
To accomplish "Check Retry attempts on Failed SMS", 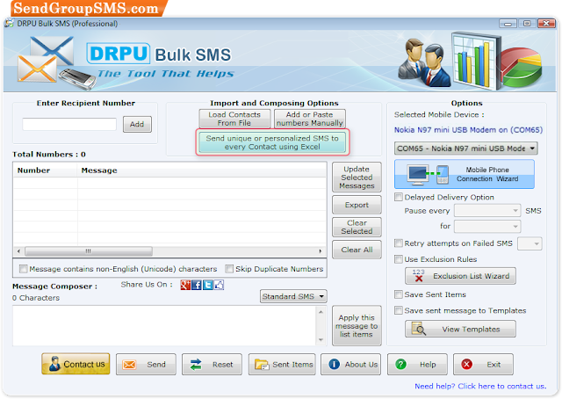I will [x=398, y=243].
